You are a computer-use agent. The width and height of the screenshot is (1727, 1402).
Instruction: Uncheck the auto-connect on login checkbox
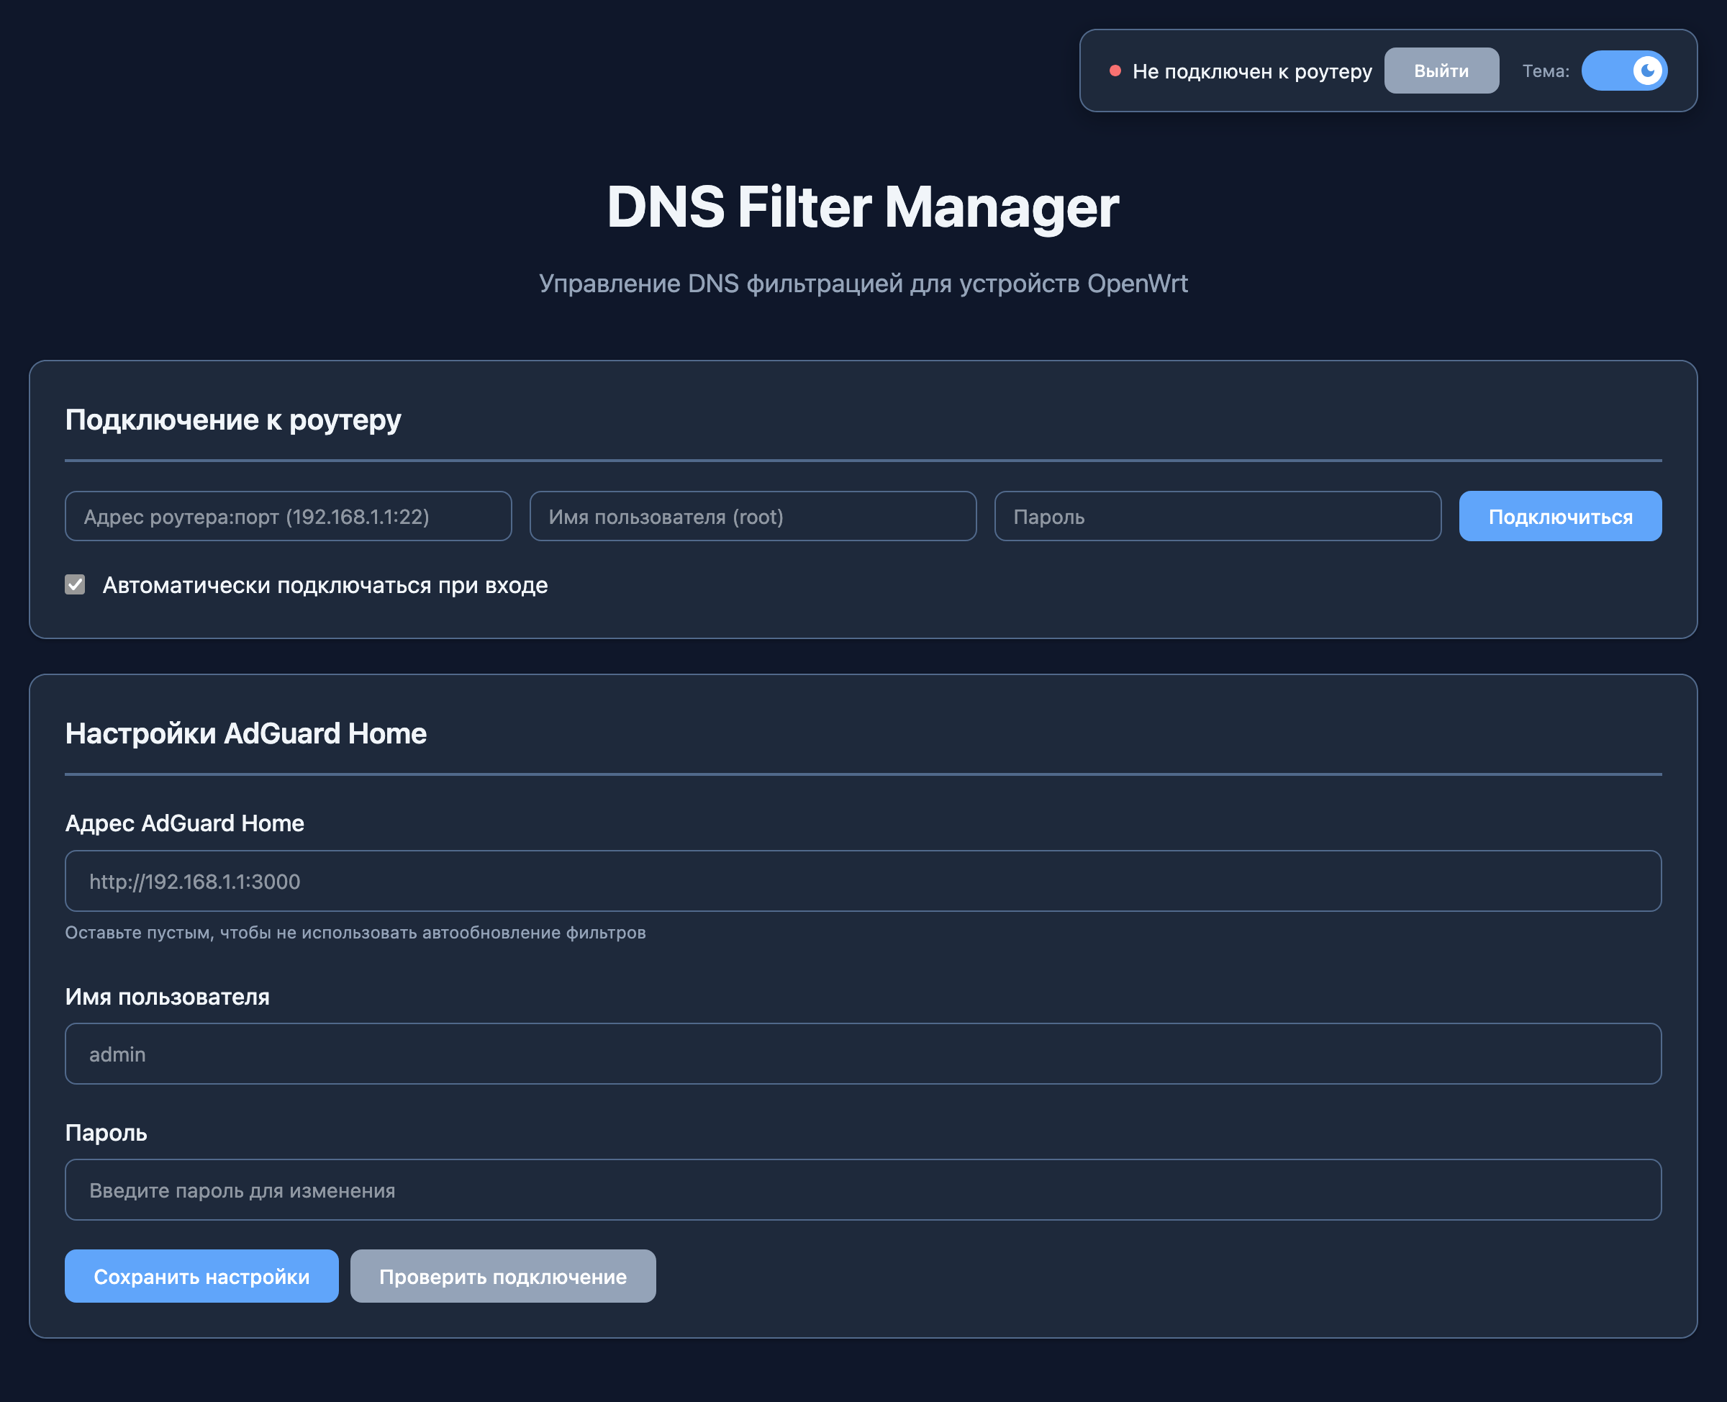[x=75, y=584]
